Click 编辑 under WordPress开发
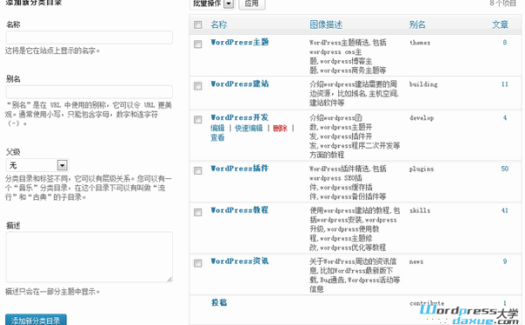This screenshot has width=525, height=325. (218, 128)
